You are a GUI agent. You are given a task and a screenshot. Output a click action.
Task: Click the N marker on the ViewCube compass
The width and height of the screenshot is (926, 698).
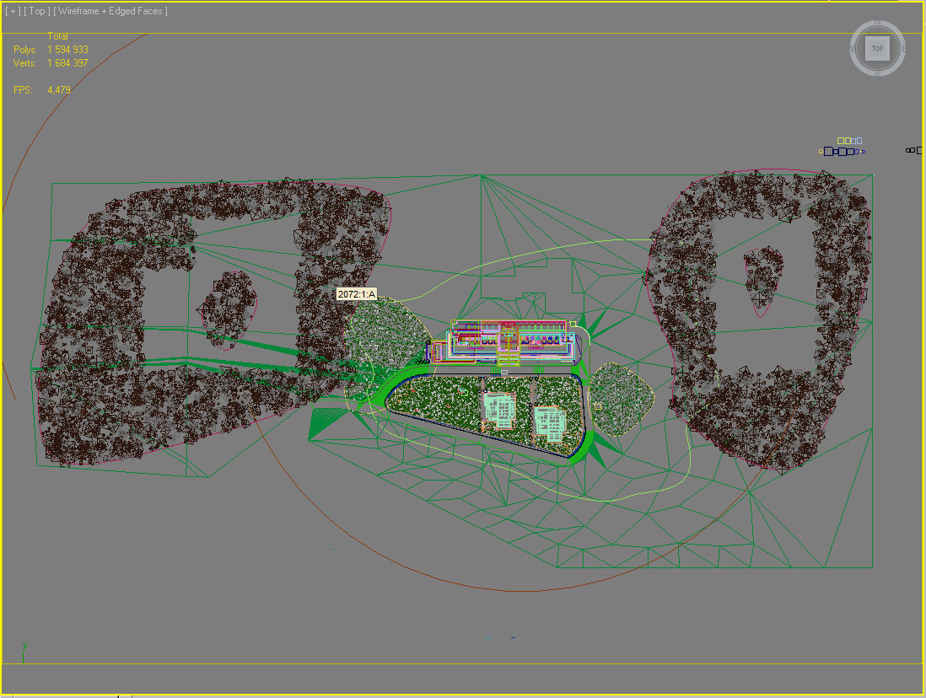(878, 23)
